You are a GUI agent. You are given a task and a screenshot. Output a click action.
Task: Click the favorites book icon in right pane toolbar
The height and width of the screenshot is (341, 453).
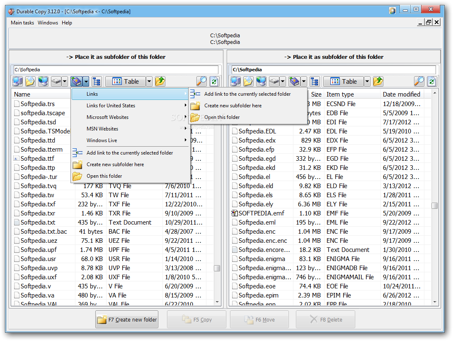[x=294, y=82]
